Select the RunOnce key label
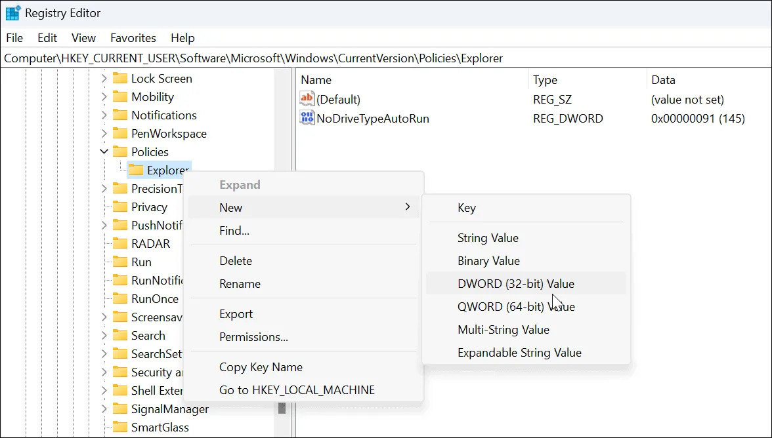This screenshot has height=438, width=772. (x=155, y=299)
